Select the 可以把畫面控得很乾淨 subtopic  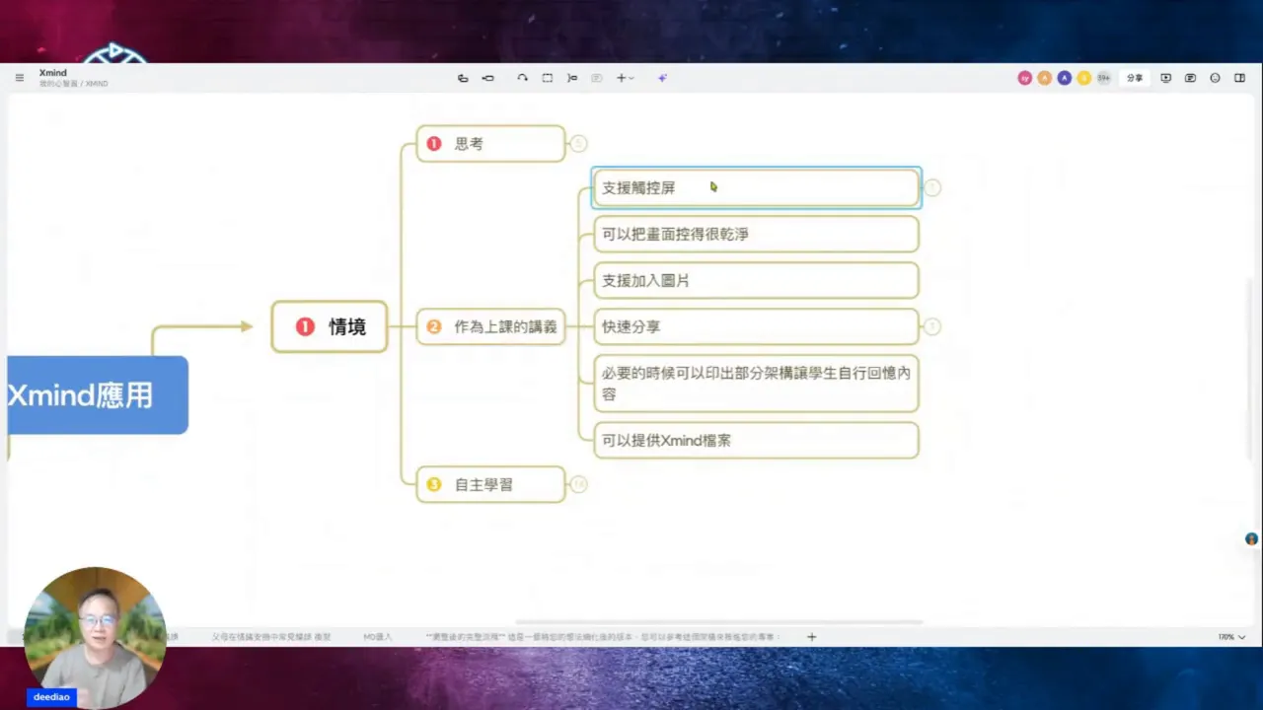(756, 234)
